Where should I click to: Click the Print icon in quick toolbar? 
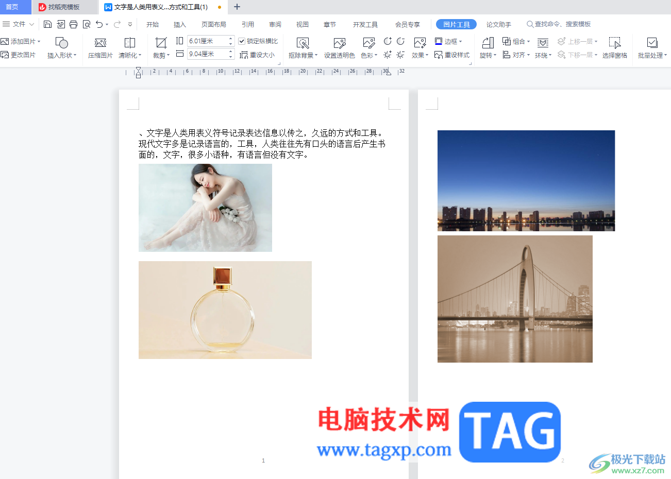pyautogui.click(x=73, y=24)
